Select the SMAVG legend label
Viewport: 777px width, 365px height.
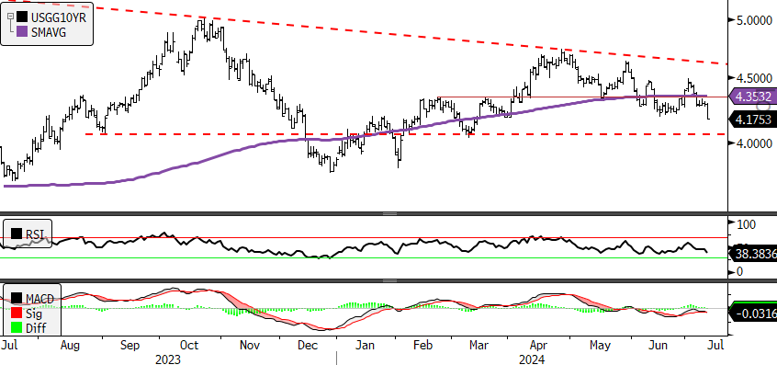pyautogui.click(x=49, y=32)
